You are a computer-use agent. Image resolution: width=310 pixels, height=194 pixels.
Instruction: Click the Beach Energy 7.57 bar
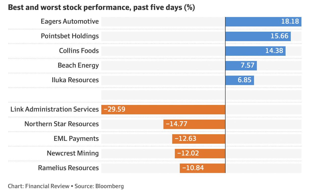click(x=241, y=66)
